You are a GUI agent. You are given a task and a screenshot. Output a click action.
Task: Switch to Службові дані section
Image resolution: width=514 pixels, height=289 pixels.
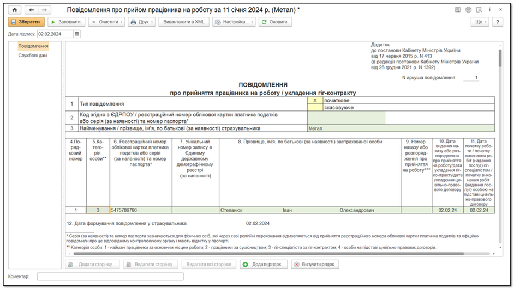tap(33, 55)
